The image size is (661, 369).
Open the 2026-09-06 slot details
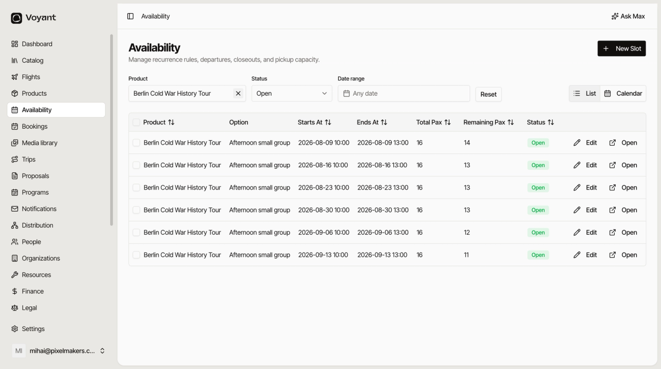(x=623, y=233)
